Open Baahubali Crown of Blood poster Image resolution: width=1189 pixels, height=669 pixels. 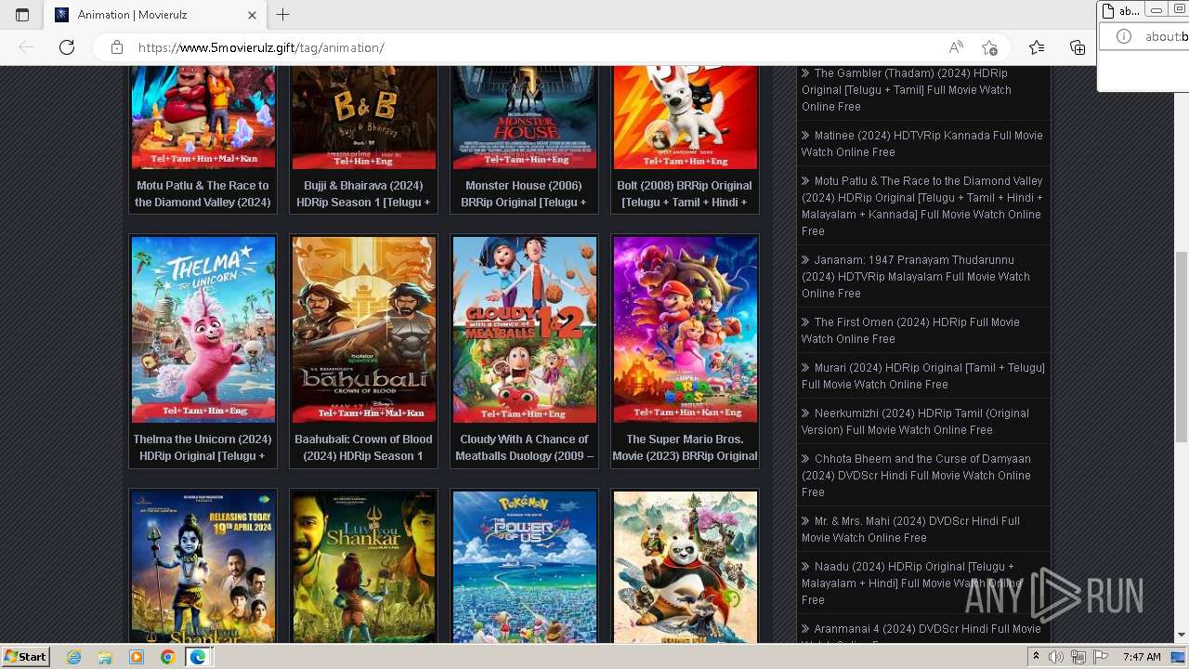click(364, 329)
